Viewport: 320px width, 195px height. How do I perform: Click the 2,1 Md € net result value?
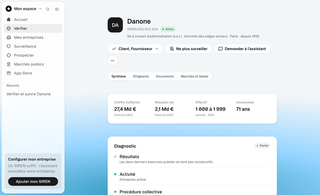[164, 109]
